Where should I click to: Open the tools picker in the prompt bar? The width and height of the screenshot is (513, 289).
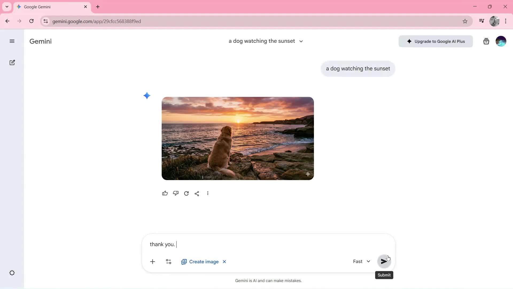point(168,261)
